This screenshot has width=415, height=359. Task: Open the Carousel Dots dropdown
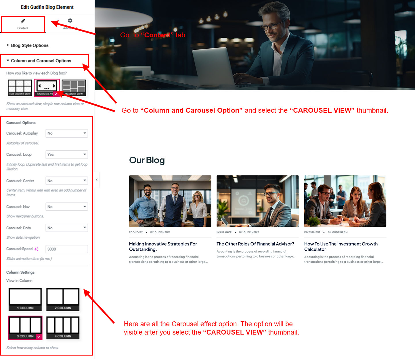point(66,228)
